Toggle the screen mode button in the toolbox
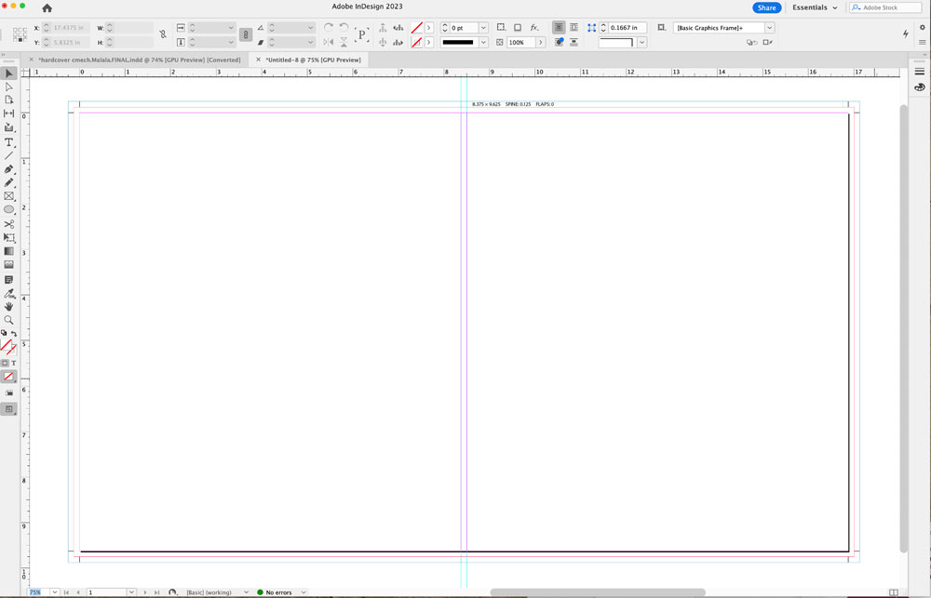Screen dimensions: 931x598 point(9,409)
